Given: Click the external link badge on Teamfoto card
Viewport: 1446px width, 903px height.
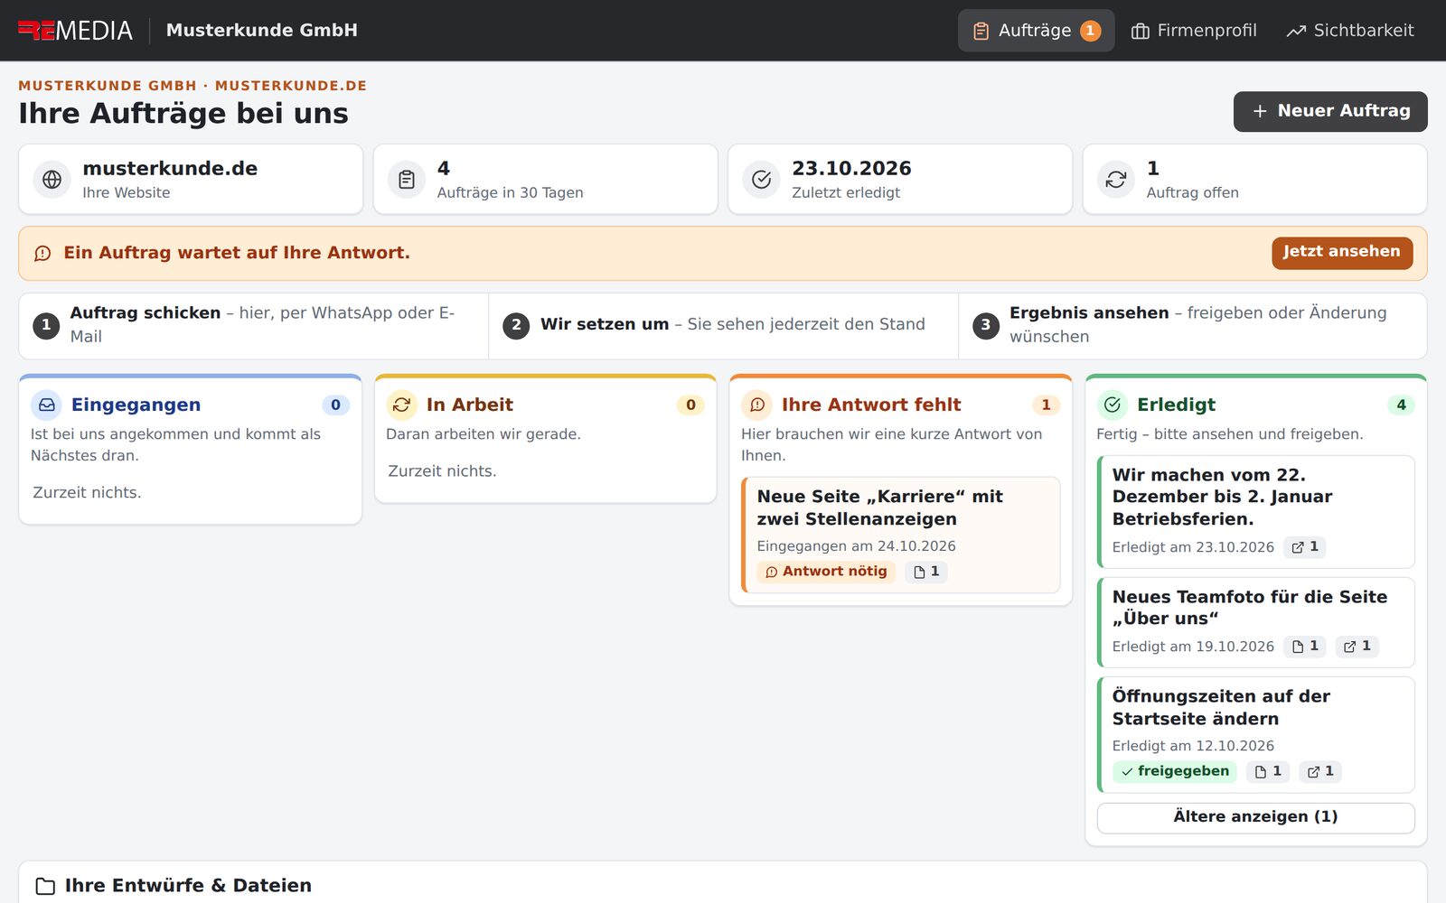Looking at the screenshot, I should (1357, 647).
